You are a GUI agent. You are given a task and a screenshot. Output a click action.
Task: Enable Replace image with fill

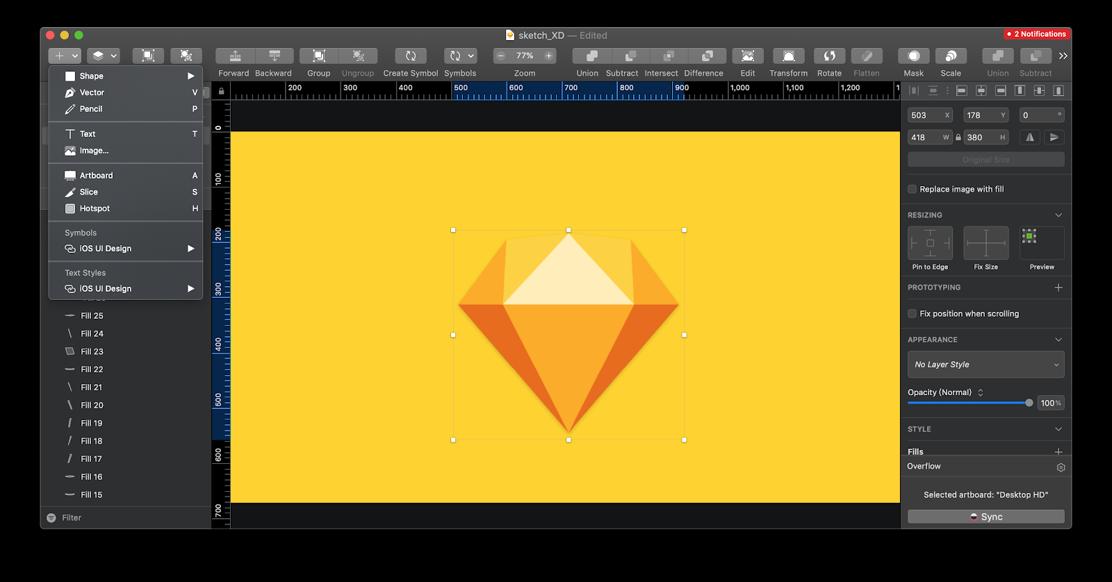coord(912,189)
